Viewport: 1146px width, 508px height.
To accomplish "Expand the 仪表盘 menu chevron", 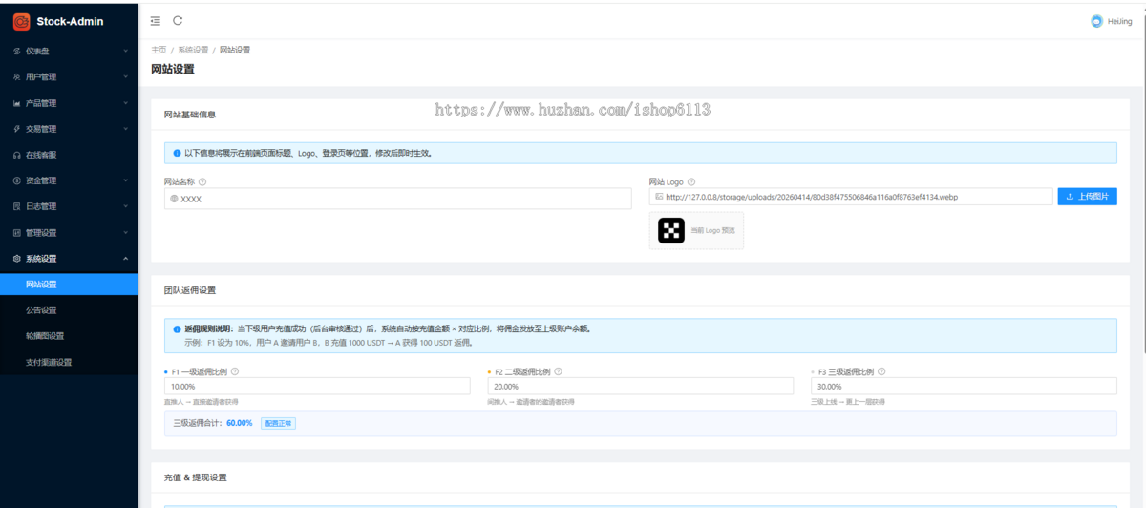I will [x=126, y=51].
